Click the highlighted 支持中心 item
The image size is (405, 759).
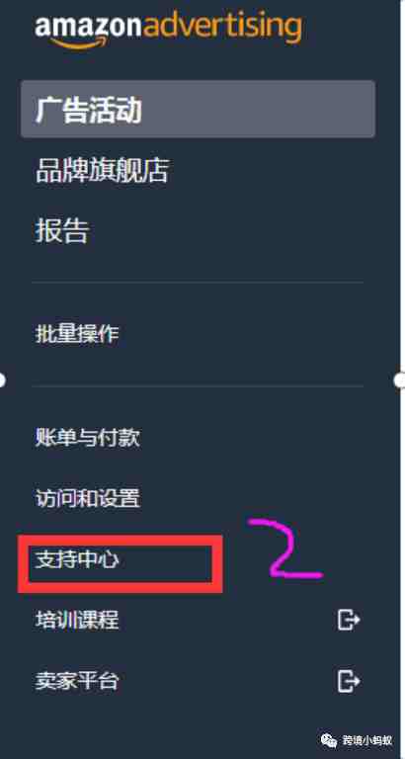(77, 560)
